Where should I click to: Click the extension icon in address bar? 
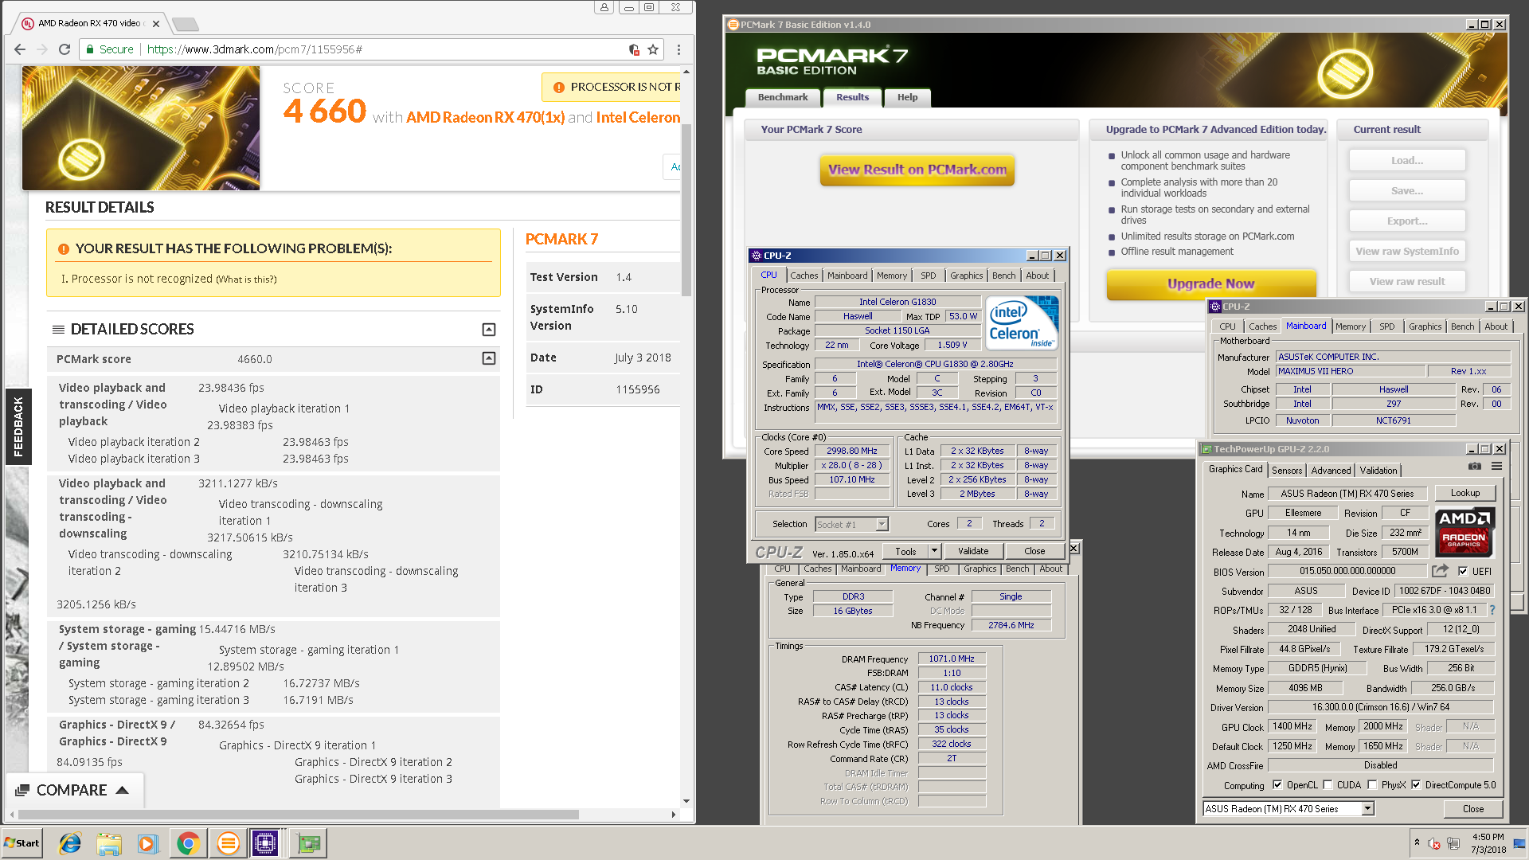click(x=635, y=49)
